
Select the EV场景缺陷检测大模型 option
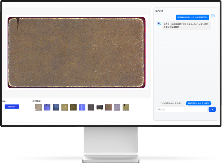[172, 103]
